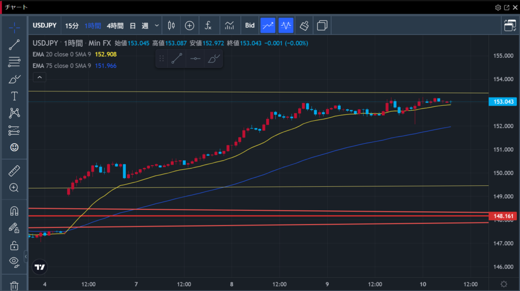Image resolution: width=520 pixels, height=291 pixels.
Task: Activate the zoom in tool
Action: (14, 188)
